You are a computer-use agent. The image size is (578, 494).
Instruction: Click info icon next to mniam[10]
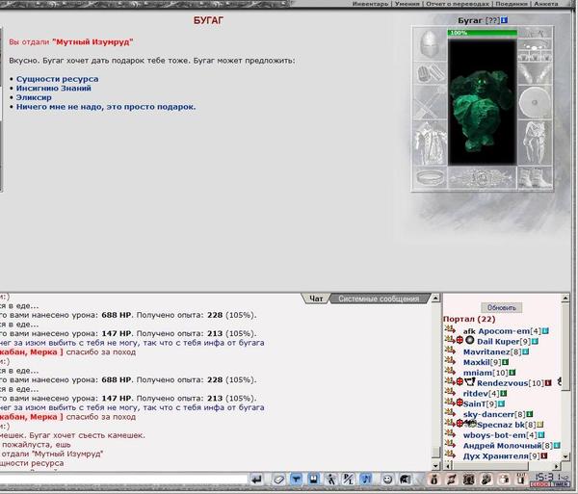click(x=512, y=373)
